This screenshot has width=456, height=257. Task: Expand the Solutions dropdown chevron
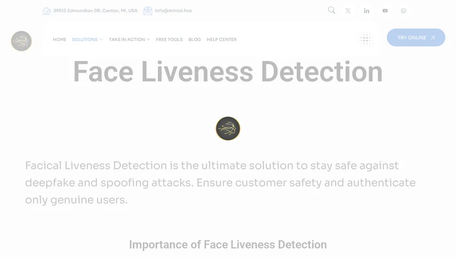101,40
